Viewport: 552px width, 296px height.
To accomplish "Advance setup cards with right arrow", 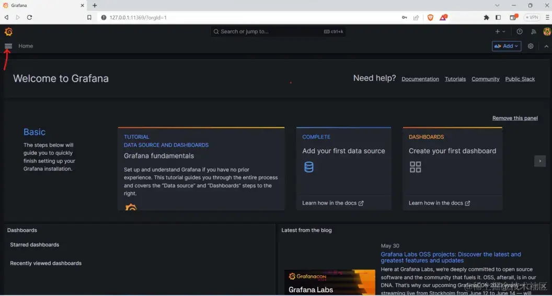I will pyautogui.click(x=539, y=161).
